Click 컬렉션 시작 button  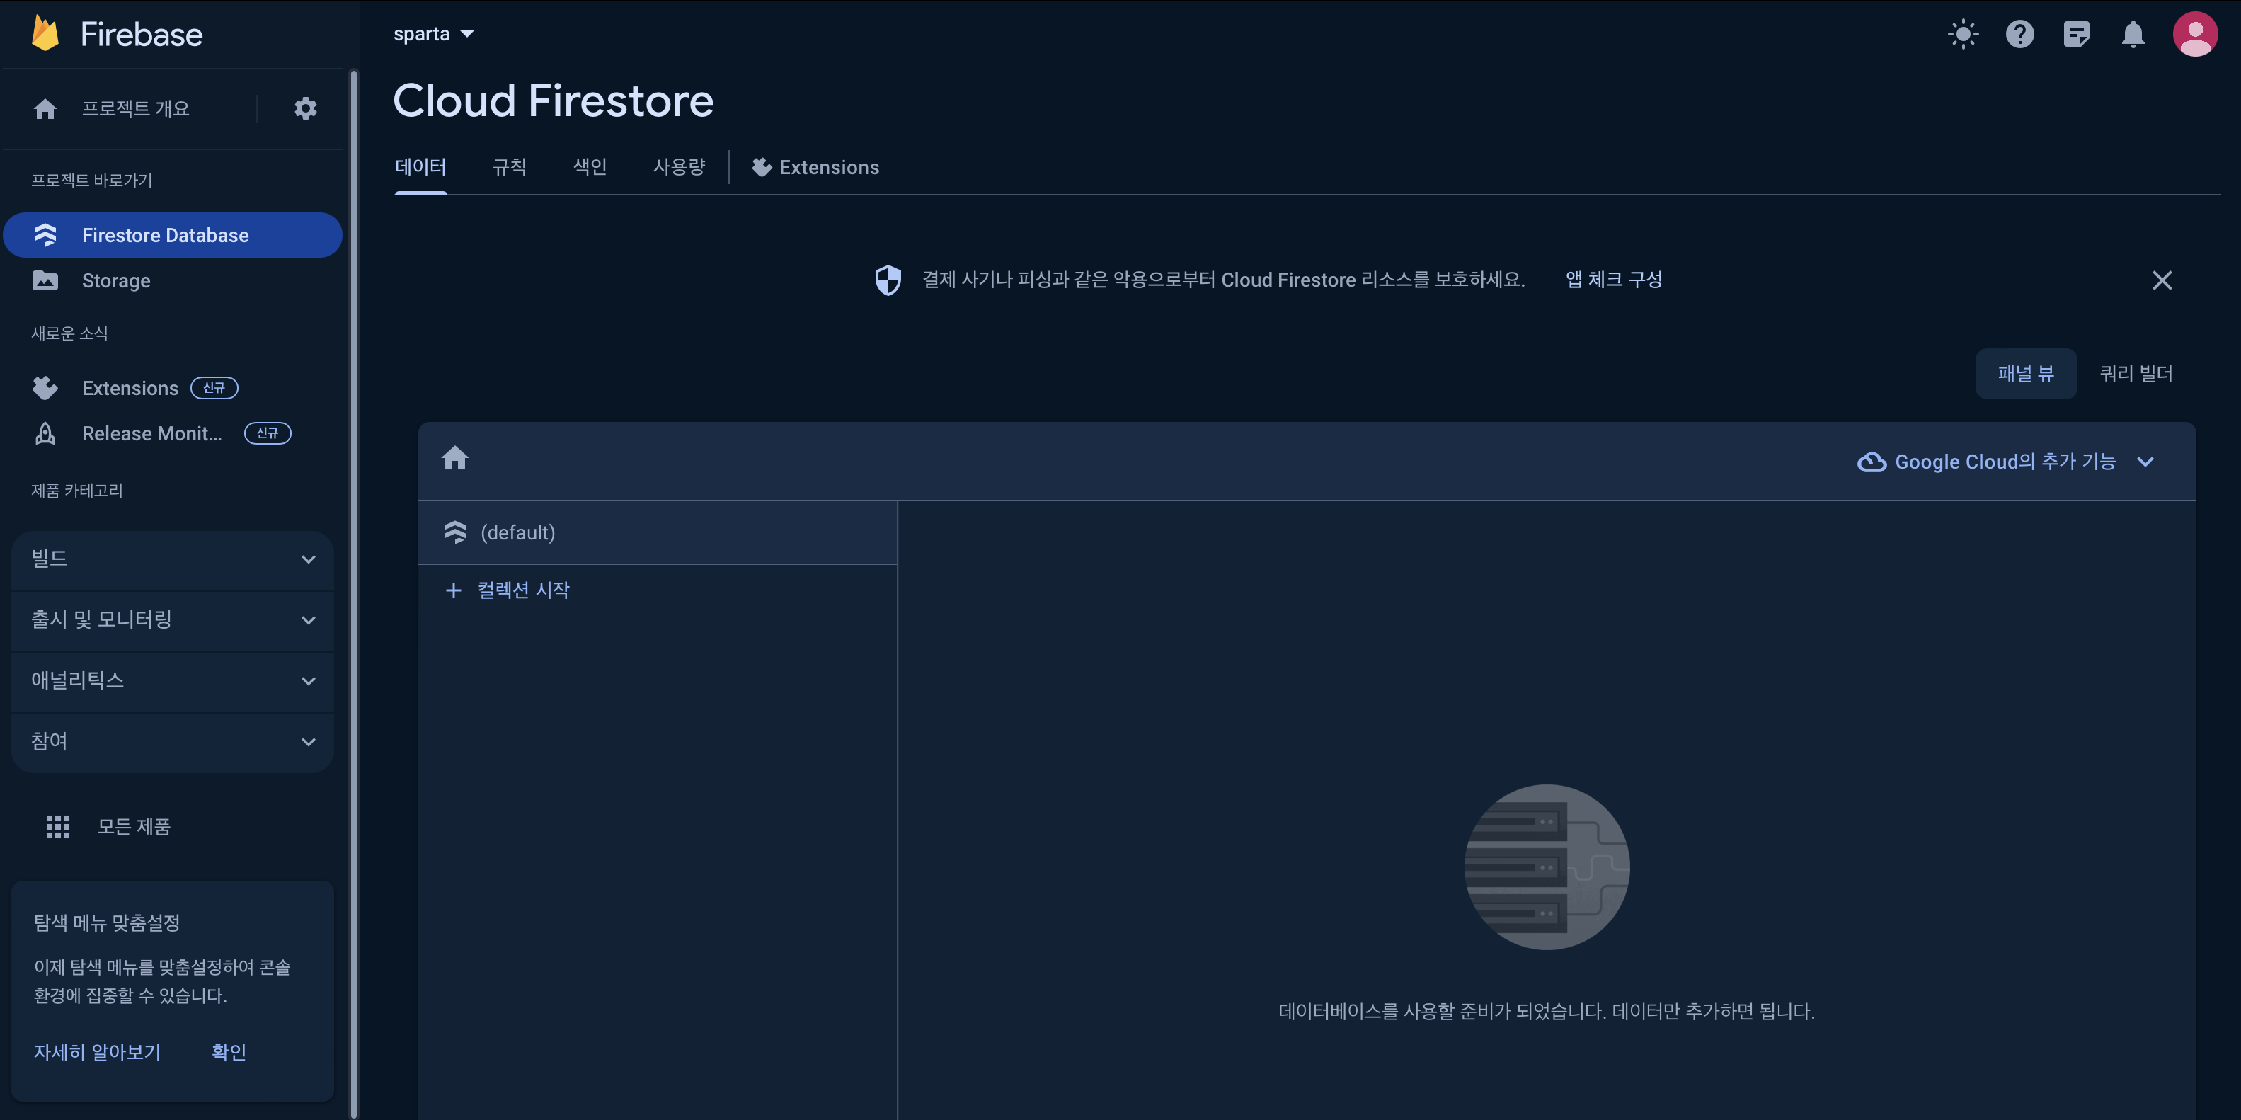click(508, 591)
